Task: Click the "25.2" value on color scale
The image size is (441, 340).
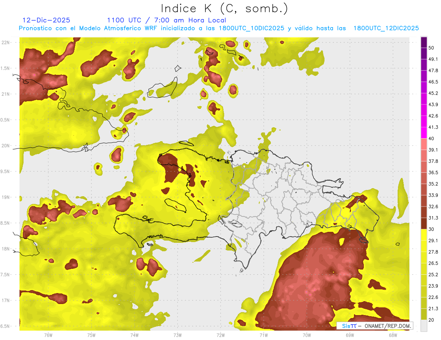Action: [x=433, y=274]
